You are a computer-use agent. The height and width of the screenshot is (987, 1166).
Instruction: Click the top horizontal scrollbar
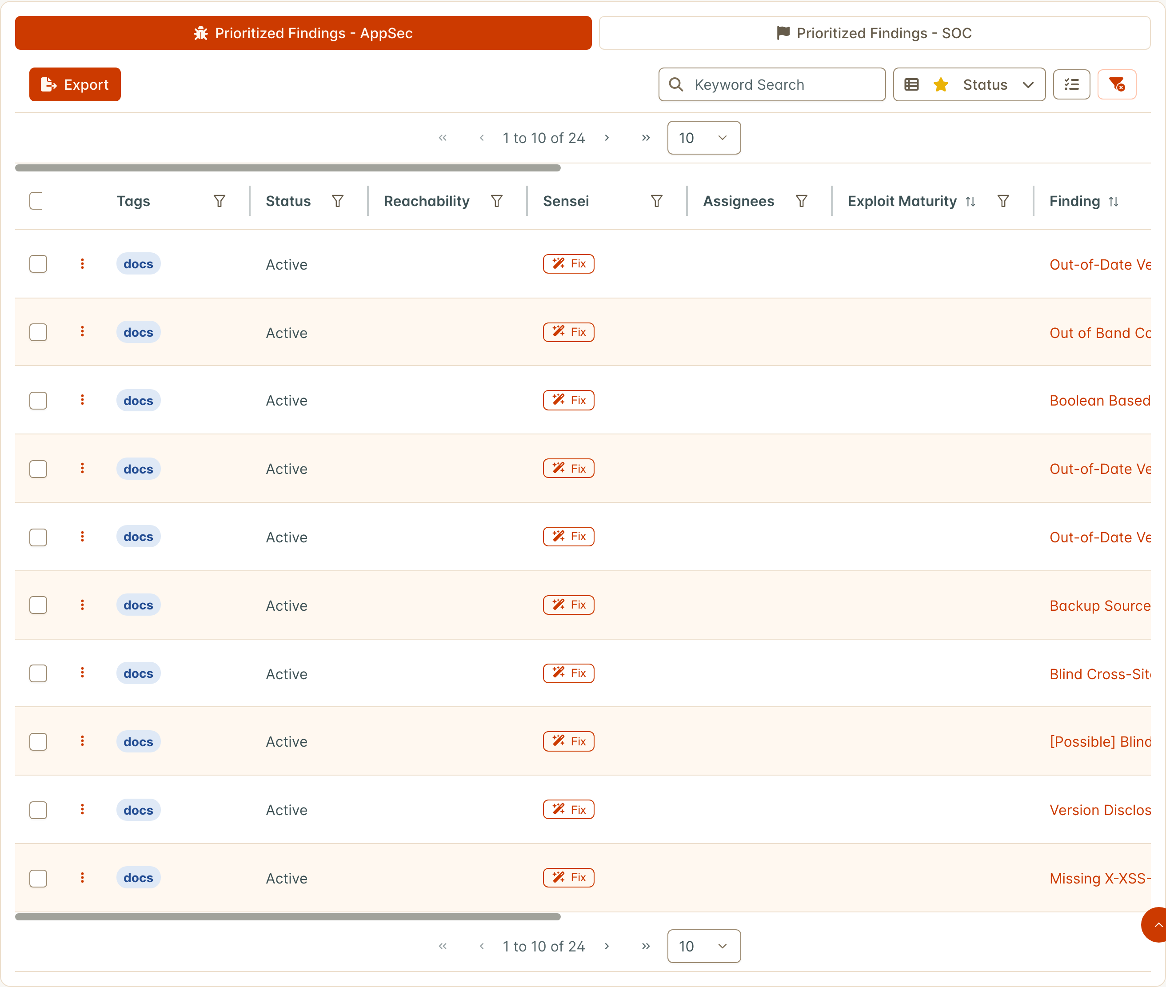pos(288,168)
